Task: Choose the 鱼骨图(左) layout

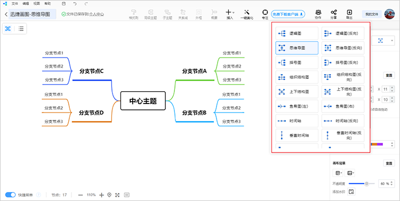Action: (x=297, y=106)
